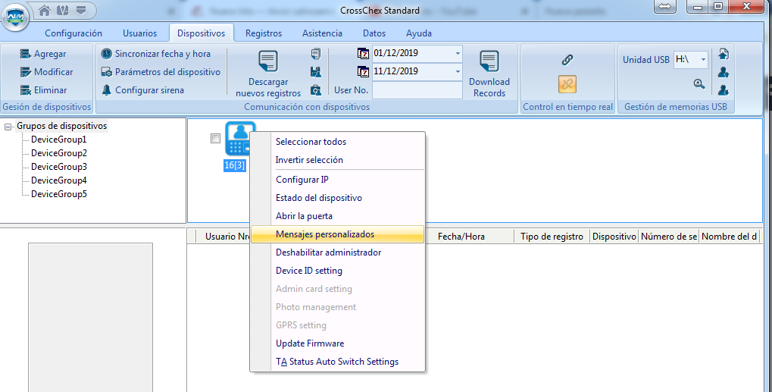Viewport: 772px width, 392px height.
Task: Switch to the Usuarios tab
Action: [x=140, y=33]
